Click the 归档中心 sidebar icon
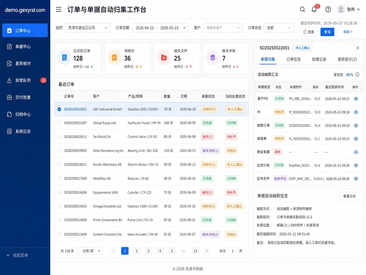 pos(9,114)
